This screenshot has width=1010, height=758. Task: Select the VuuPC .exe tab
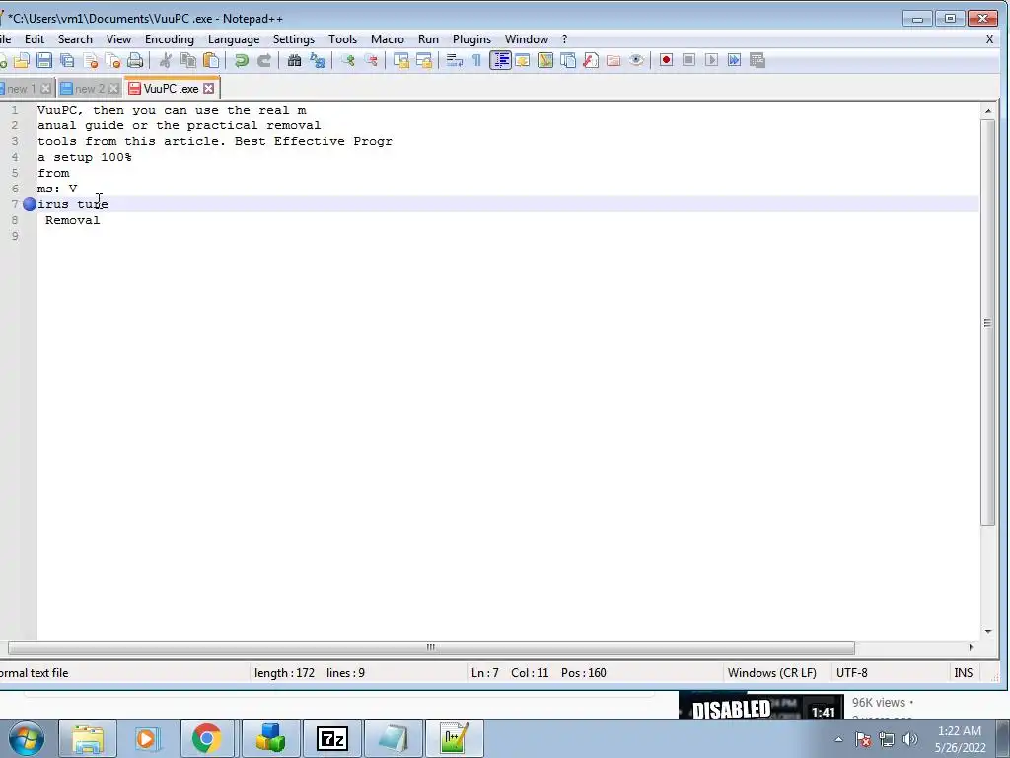tap(171, 89)
